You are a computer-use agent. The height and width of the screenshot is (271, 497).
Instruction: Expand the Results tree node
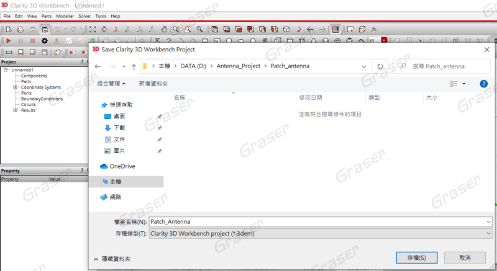tap(15, 110)
